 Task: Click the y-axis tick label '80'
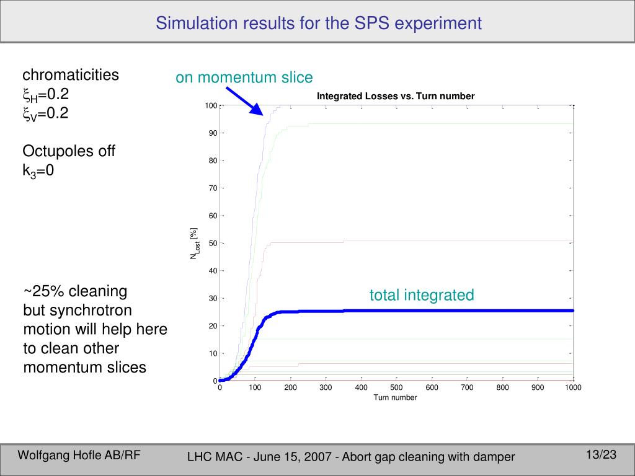213,161
